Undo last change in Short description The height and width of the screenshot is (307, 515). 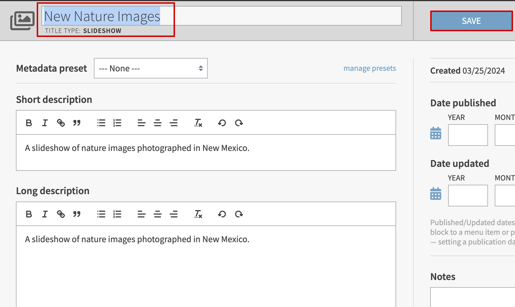[222, 123]
